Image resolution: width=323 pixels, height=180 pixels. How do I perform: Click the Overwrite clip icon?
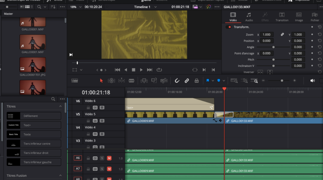[154, 80]
